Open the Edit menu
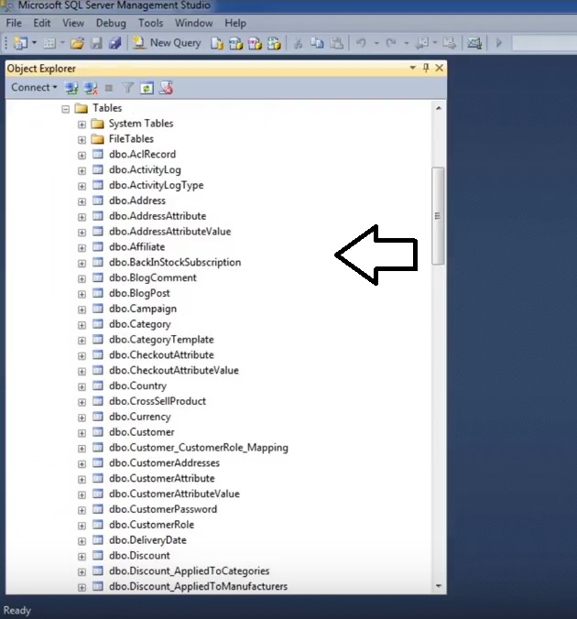The width and height of the screenshot is (577, 619). (x=42, y=23)
